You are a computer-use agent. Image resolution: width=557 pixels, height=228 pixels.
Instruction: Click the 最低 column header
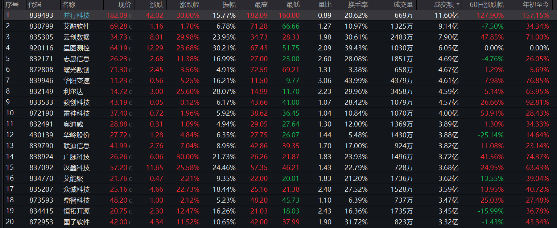click(293, 5)
